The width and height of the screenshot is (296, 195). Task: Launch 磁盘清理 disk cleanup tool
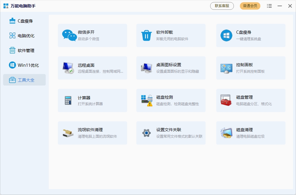click(226, 133)
